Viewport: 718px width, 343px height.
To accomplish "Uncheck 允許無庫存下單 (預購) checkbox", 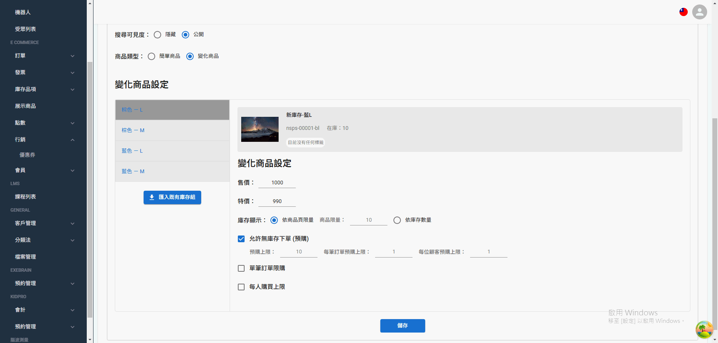I will point(241,239).
